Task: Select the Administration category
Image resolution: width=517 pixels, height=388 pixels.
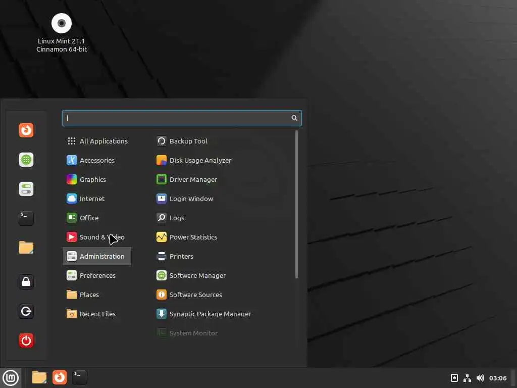Action: click(x=97, y=256)
